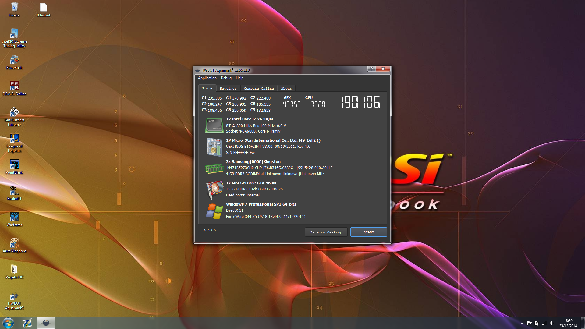Click the RAM module icon in Aquamark

[214, 168]
